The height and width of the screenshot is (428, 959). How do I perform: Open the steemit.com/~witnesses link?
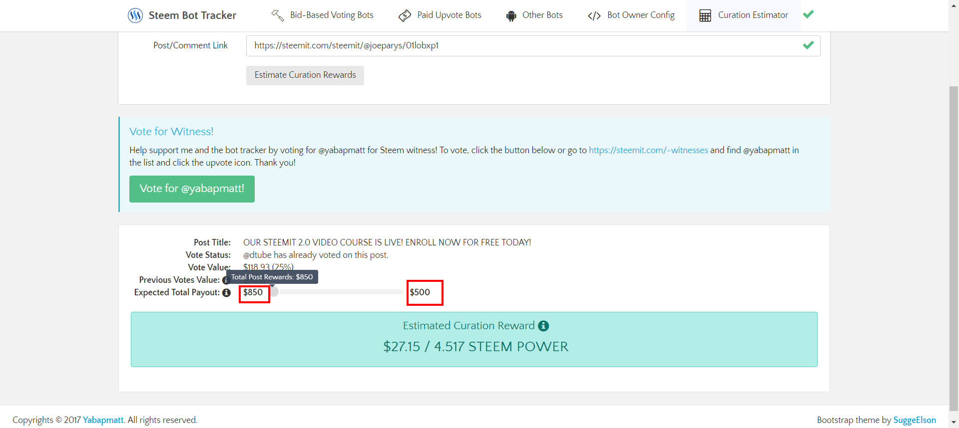point(648,150)
